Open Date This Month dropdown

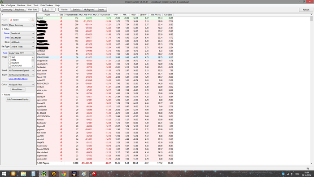click(x=22, y=38)
